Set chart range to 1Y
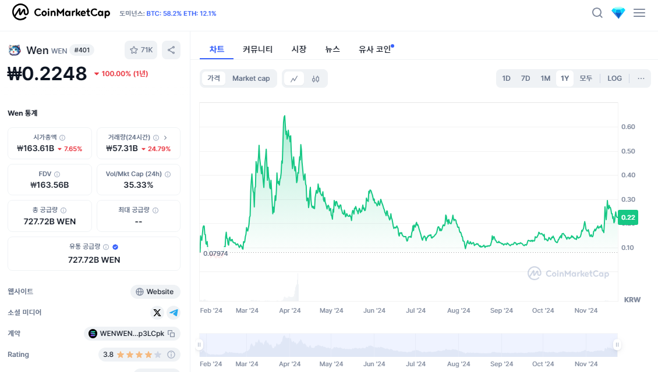This screenshot has height=372, width=658. pos(565,78)
